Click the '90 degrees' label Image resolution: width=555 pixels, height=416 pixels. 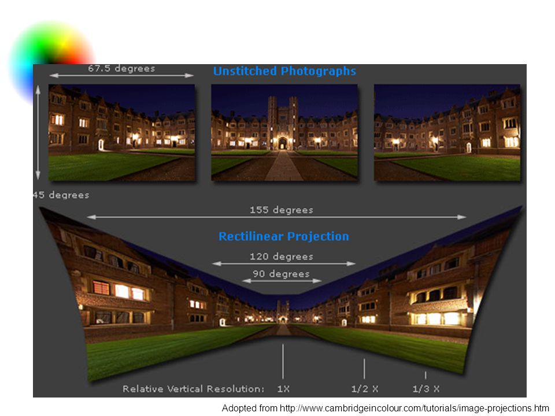(281, 274)
